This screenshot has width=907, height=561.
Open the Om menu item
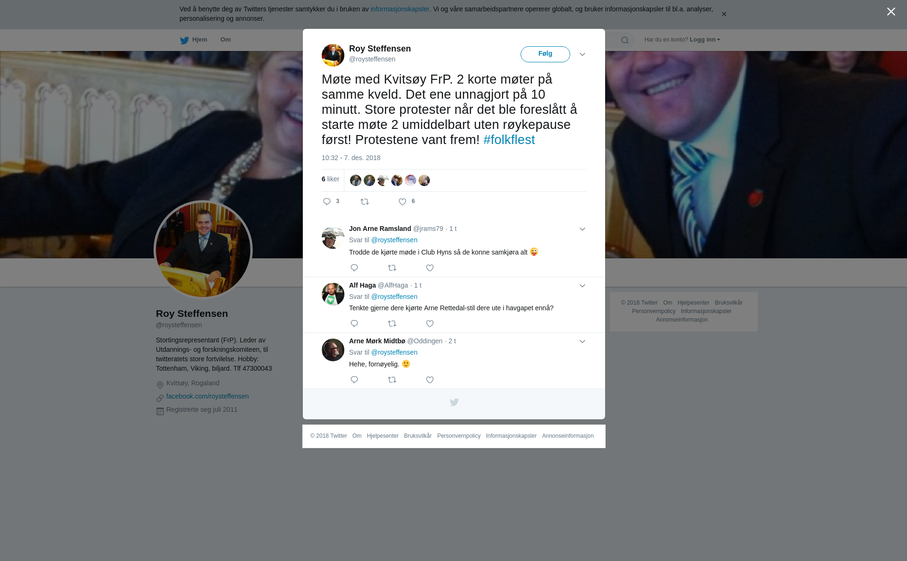click(225, 40)
